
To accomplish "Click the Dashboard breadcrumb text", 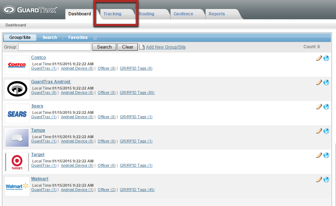I will click(x=16, y=25).
